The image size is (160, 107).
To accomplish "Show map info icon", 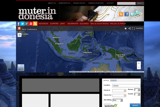I will (126, 28).
